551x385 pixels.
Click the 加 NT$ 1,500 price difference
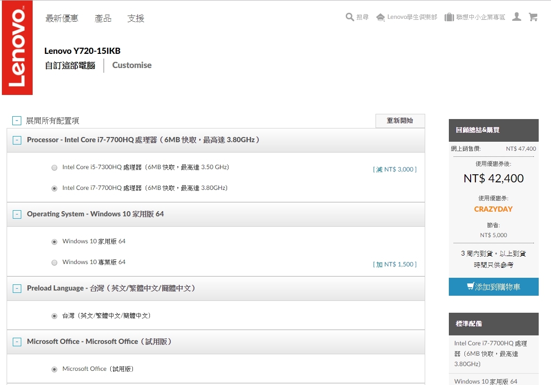tap(394, 264)
